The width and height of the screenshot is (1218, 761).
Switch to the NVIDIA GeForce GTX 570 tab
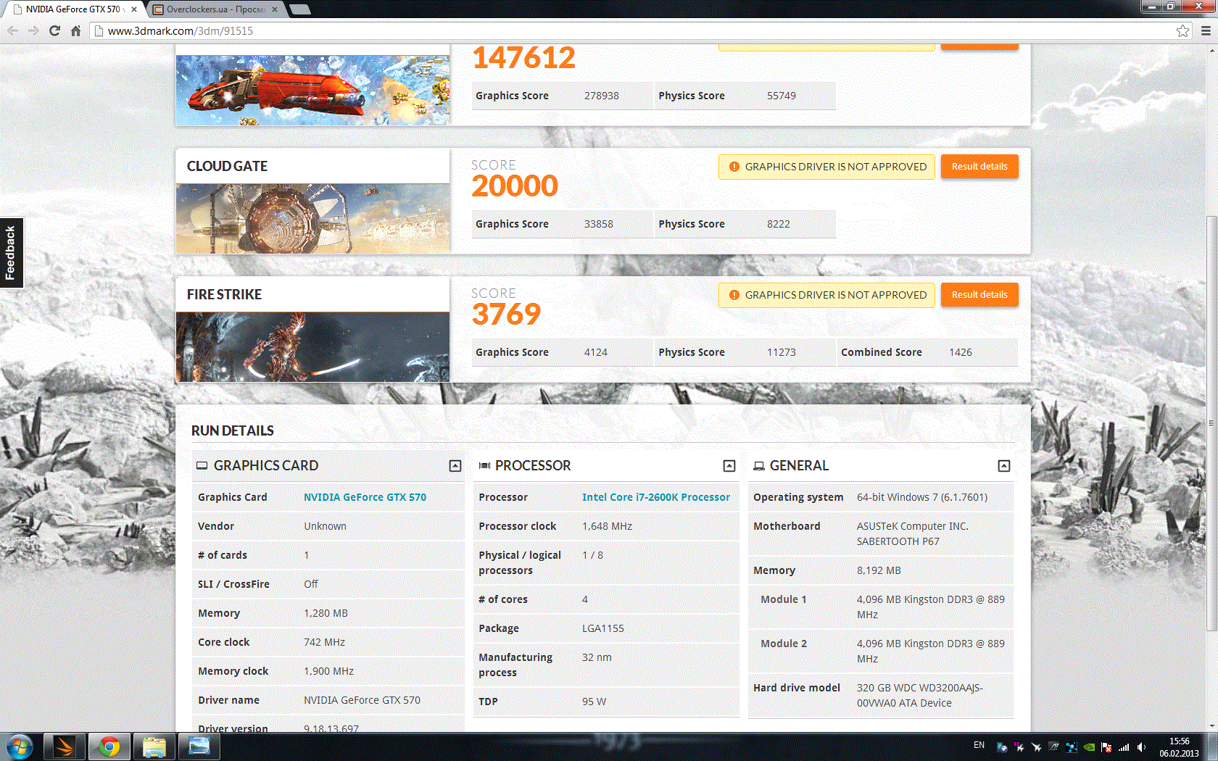pos(72,9)
